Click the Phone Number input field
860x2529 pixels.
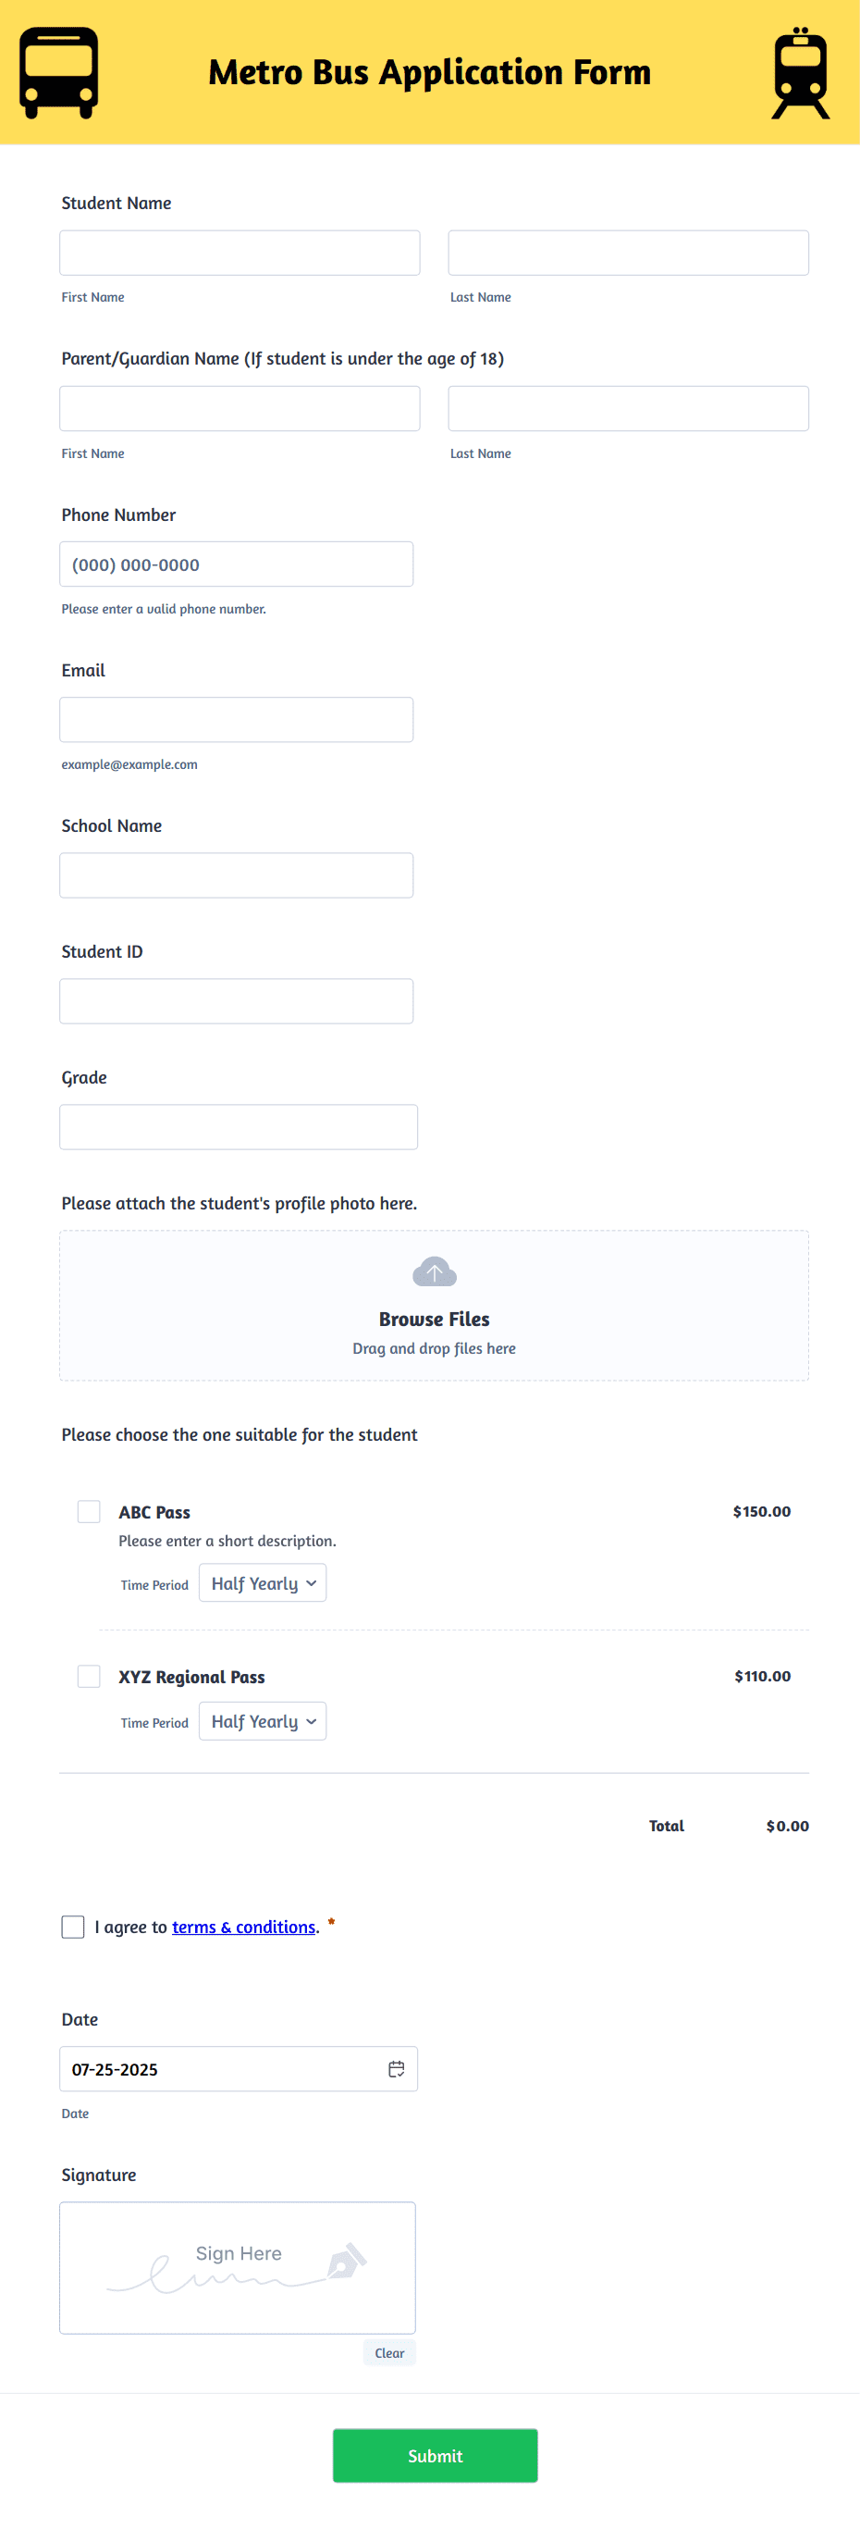[237, 564]
